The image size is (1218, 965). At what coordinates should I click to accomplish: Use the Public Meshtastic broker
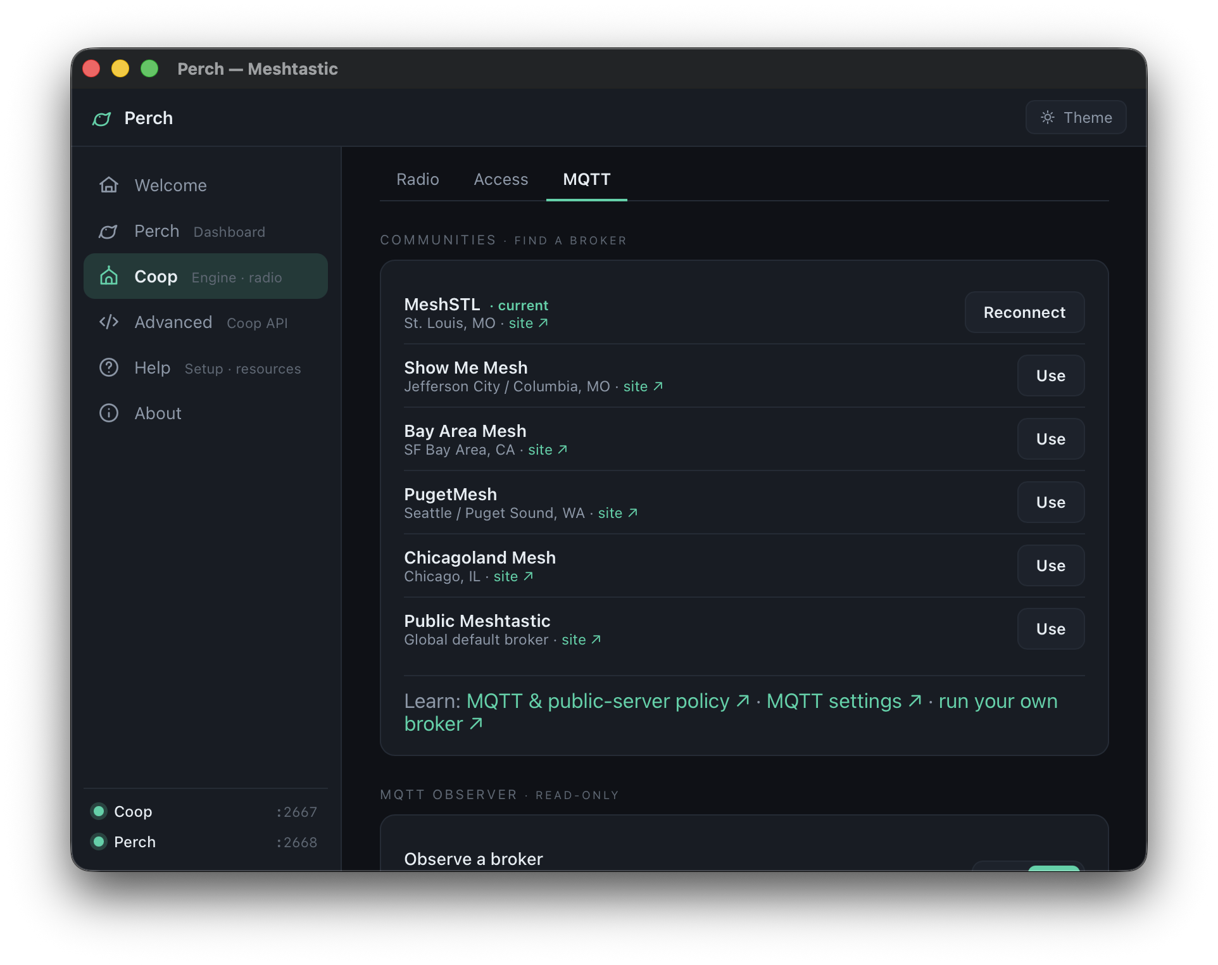tap(1051, 629)
